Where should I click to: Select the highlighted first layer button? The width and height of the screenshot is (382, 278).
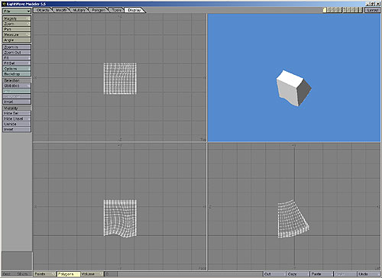(x=325, y=10)
